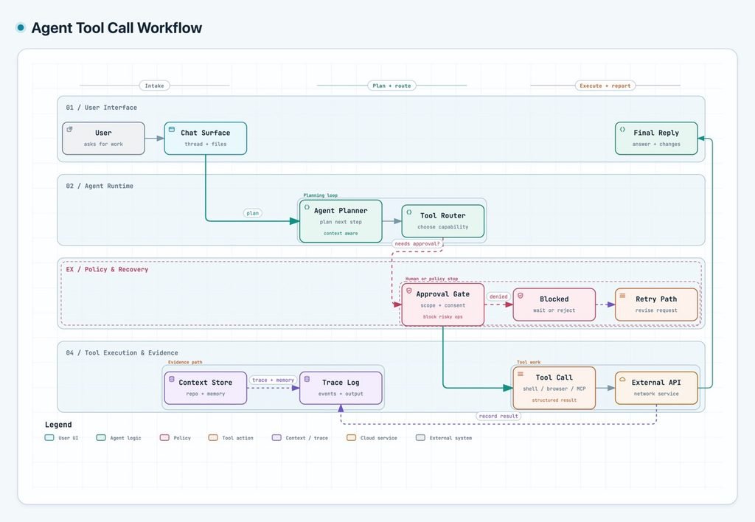Click the brackets icon in Final Reply
Viewport: 755px width, 522px height.
point(622,129)
